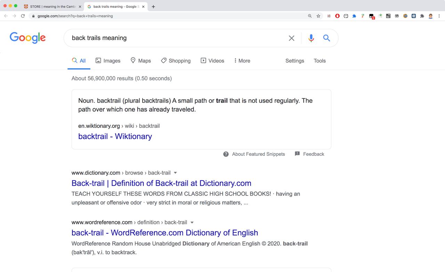Click the 'Feedback' text link
The height and width of the screenshot is (272, 445).
tap(314, 154)
